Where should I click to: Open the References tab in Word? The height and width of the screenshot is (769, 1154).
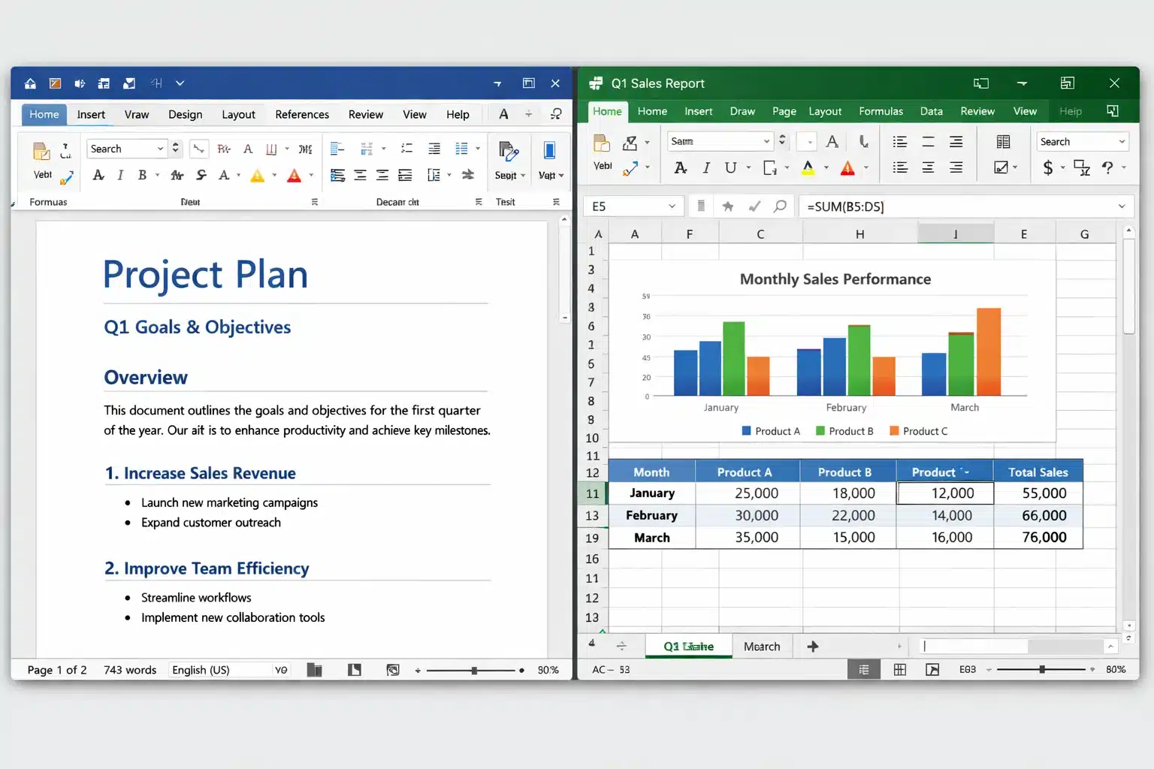(x=302, y=114)
